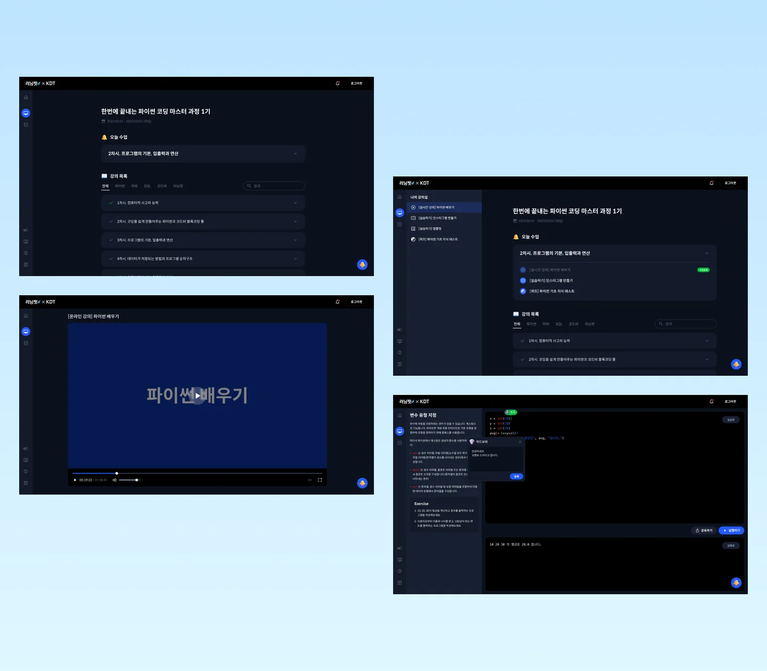Open megaphone icon in the 나의 강의실 screen sidebar
The height and width of the screenshot is (671, 767).
click(400, 330)
